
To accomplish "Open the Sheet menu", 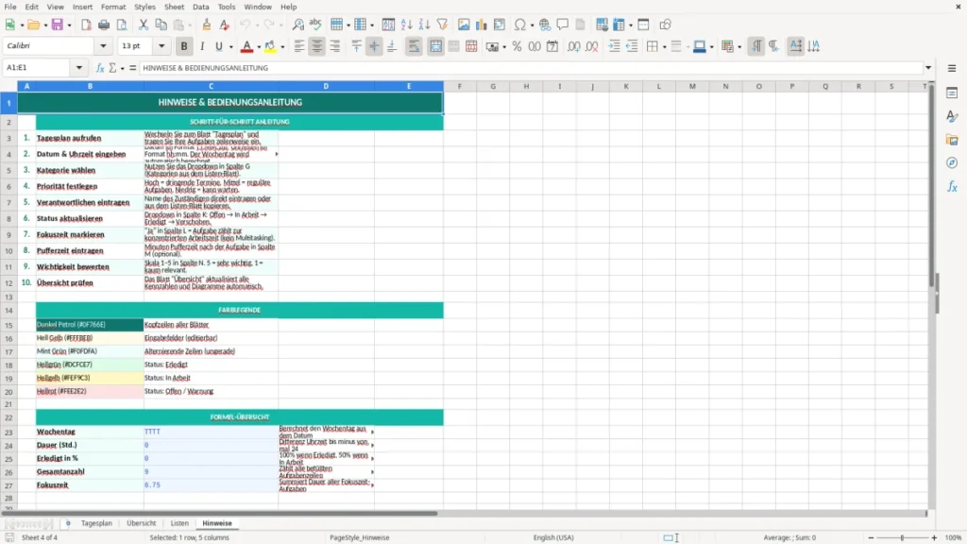I will click(174, 7).
